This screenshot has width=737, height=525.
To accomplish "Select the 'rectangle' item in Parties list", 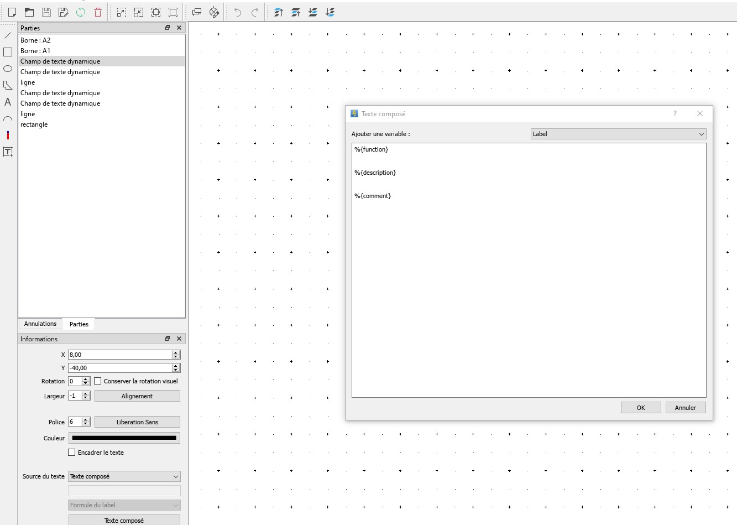I will (x=34, y=124).
